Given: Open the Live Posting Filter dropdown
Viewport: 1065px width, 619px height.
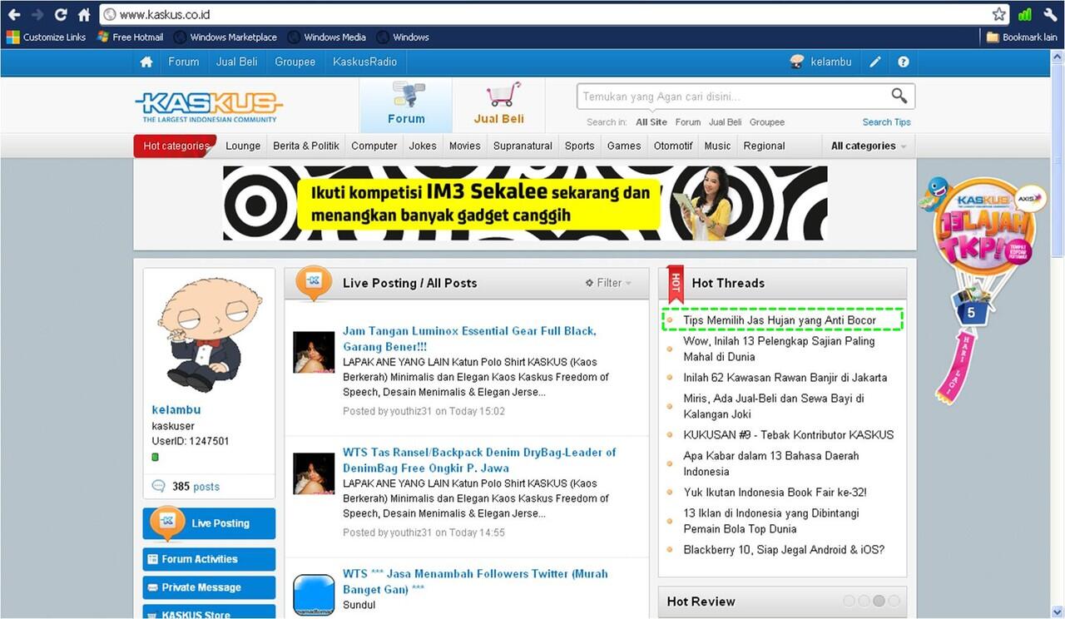Looking at the screenshot, I should click(x=608, y=283).
